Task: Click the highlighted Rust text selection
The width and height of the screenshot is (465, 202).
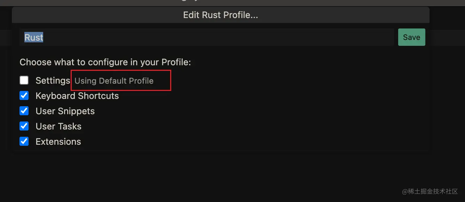Action: (x=34, y=37)
